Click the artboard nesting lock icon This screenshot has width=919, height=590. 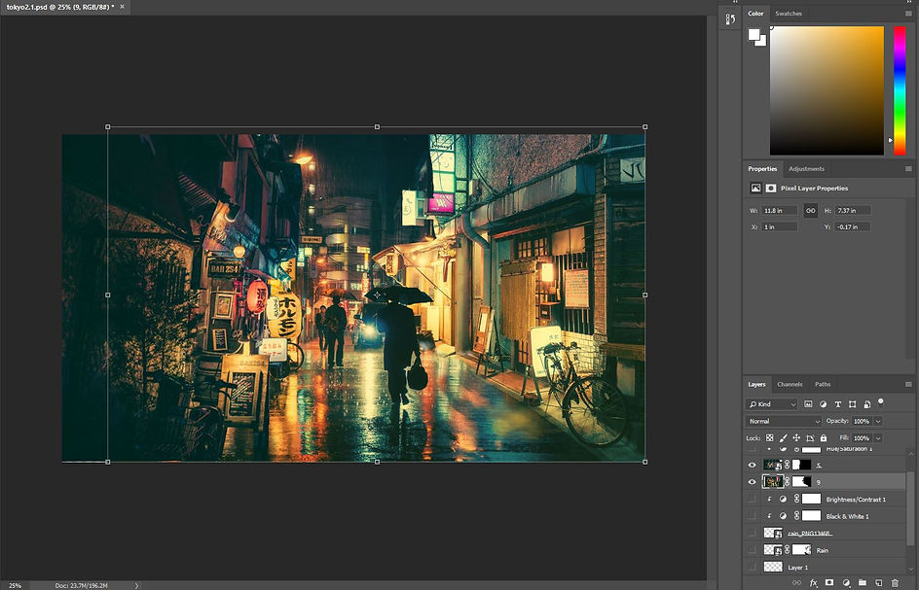coord(810,437)
